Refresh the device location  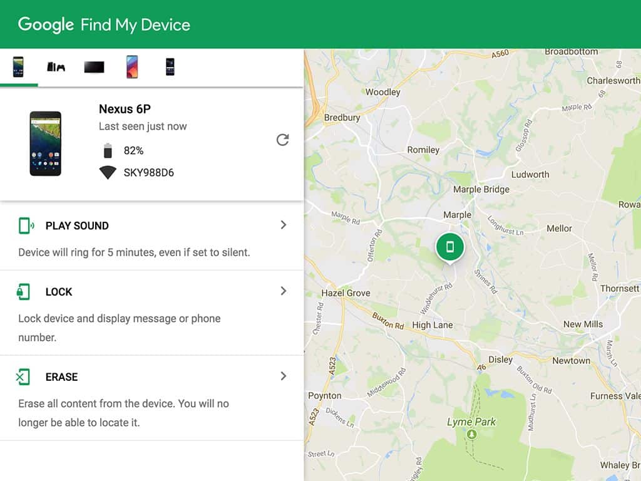[282, 140]
